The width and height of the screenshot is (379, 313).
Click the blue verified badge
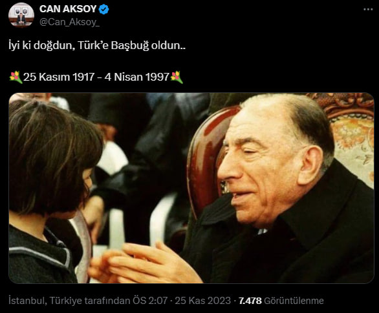point(104,10)
